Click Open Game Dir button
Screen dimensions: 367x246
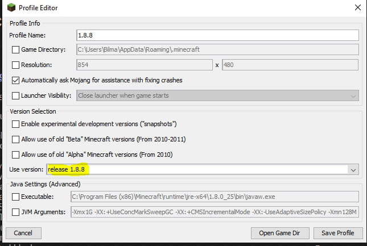point(280,233)
